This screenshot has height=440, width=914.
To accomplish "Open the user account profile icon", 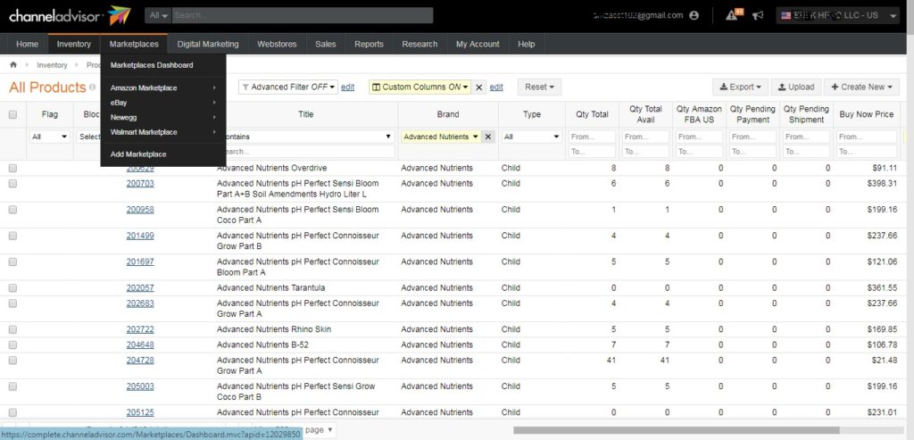I will click(694, 15).
